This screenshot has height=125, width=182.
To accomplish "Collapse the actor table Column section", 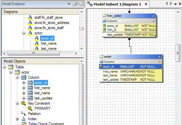I will click(x=159, y=62).
